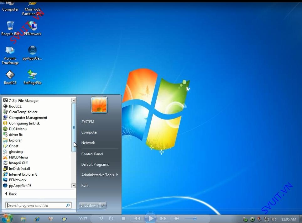The width and height of the screenshot is (302, 223).
Task: Click the media player fast forward button
Action: tap(163, 218)
